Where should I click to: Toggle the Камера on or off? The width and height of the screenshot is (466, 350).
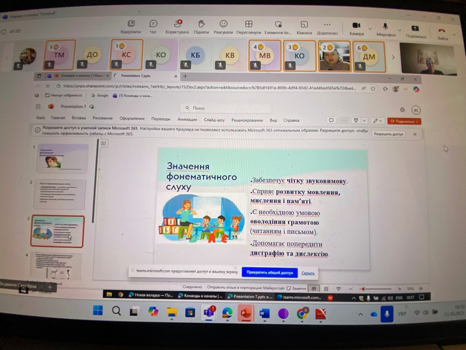click(356, 29)
